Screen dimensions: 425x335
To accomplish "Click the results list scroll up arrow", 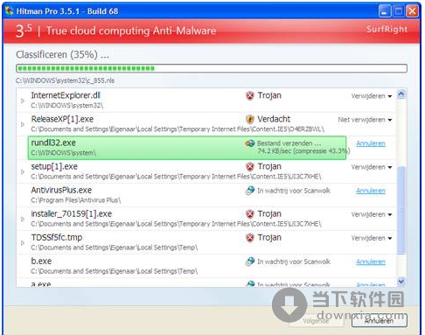I will [401, 94].
